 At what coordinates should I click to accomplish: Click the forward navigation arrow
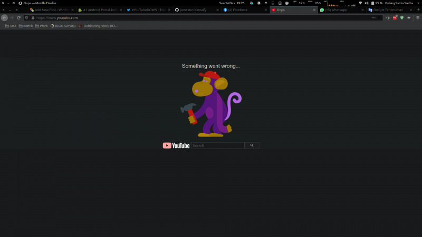coord(12,18)
